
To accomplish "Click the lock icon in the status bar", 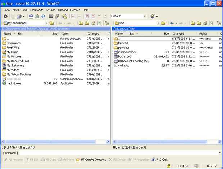I will point(169,166).
